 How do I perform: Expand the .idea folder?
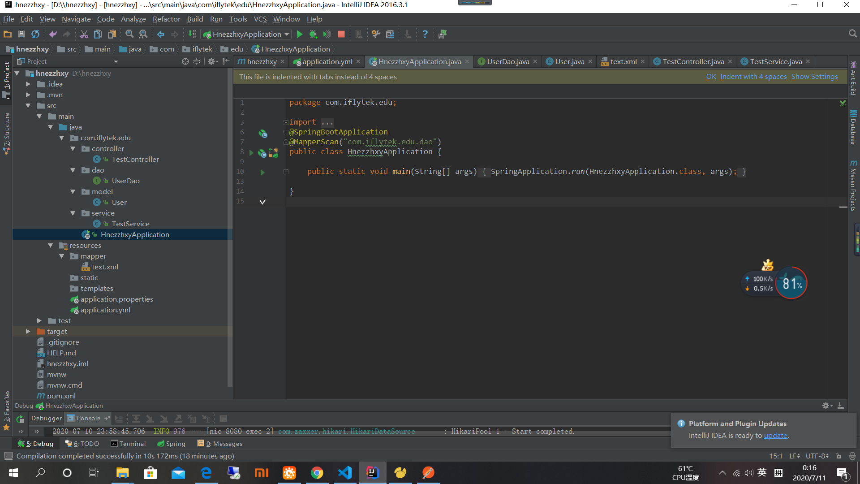[x=28, y=84]
